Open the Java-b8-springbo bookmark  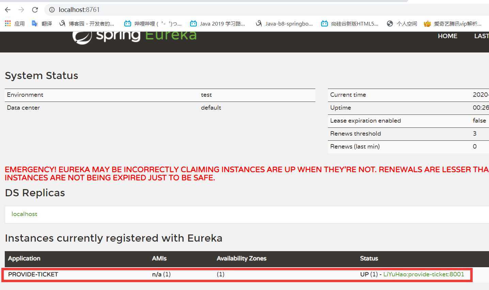pos(284,24)
